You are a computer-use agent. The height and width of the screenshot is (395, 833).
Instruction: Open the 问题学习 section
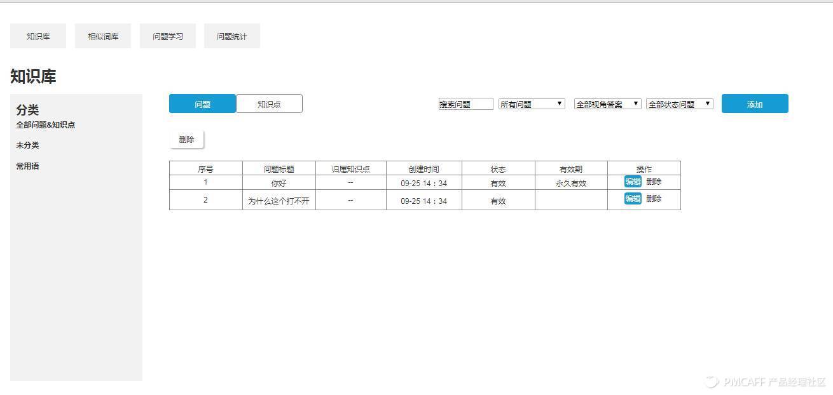click(167, 36)
